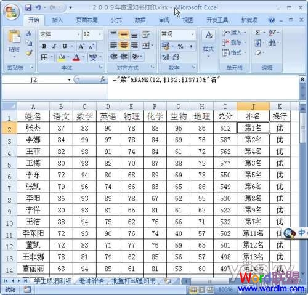Screen dimensions: 308x295
Task: Expand the Format cells dropdown
Action: coord(245,52)
